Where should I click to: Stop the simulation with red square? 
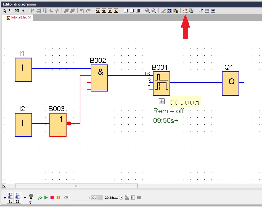coord(52,198)
